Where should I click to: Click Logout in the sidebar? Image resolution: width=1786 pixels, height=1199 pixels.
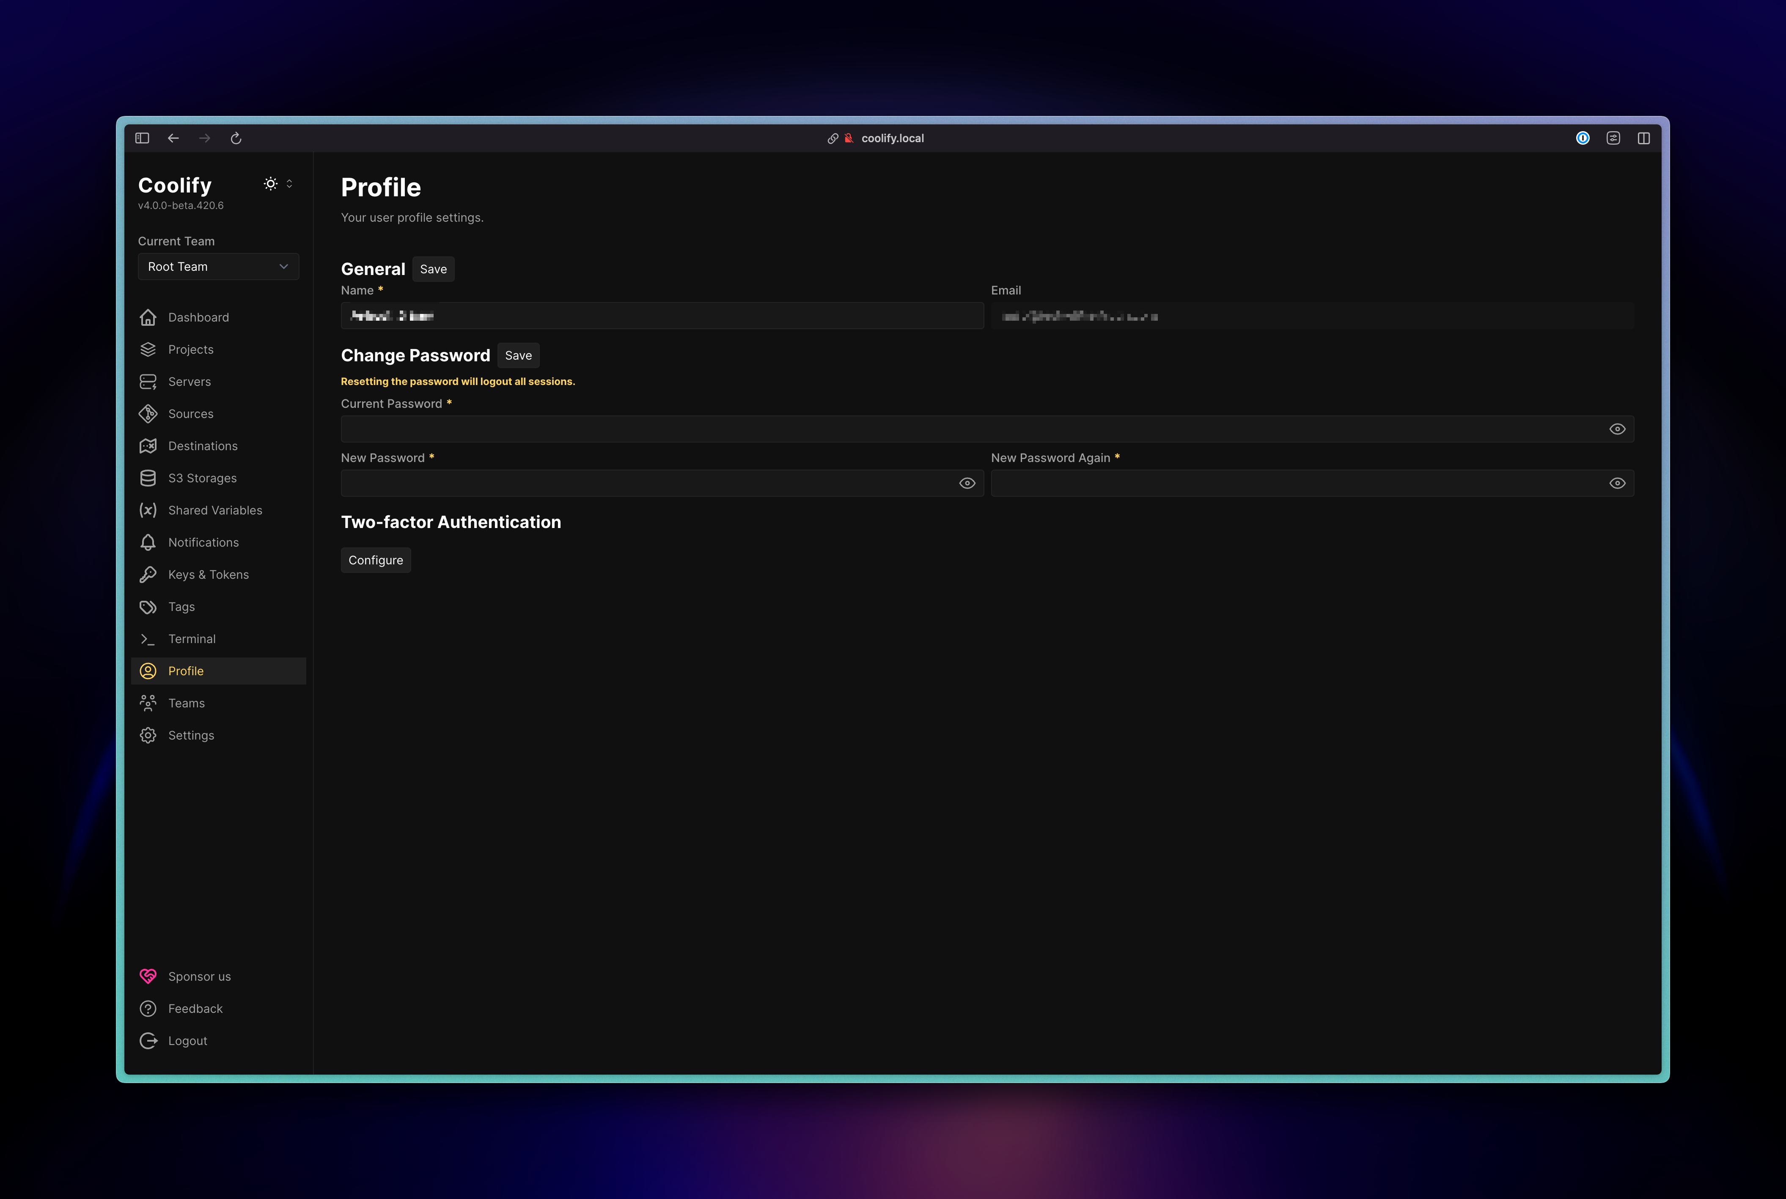187,1041
